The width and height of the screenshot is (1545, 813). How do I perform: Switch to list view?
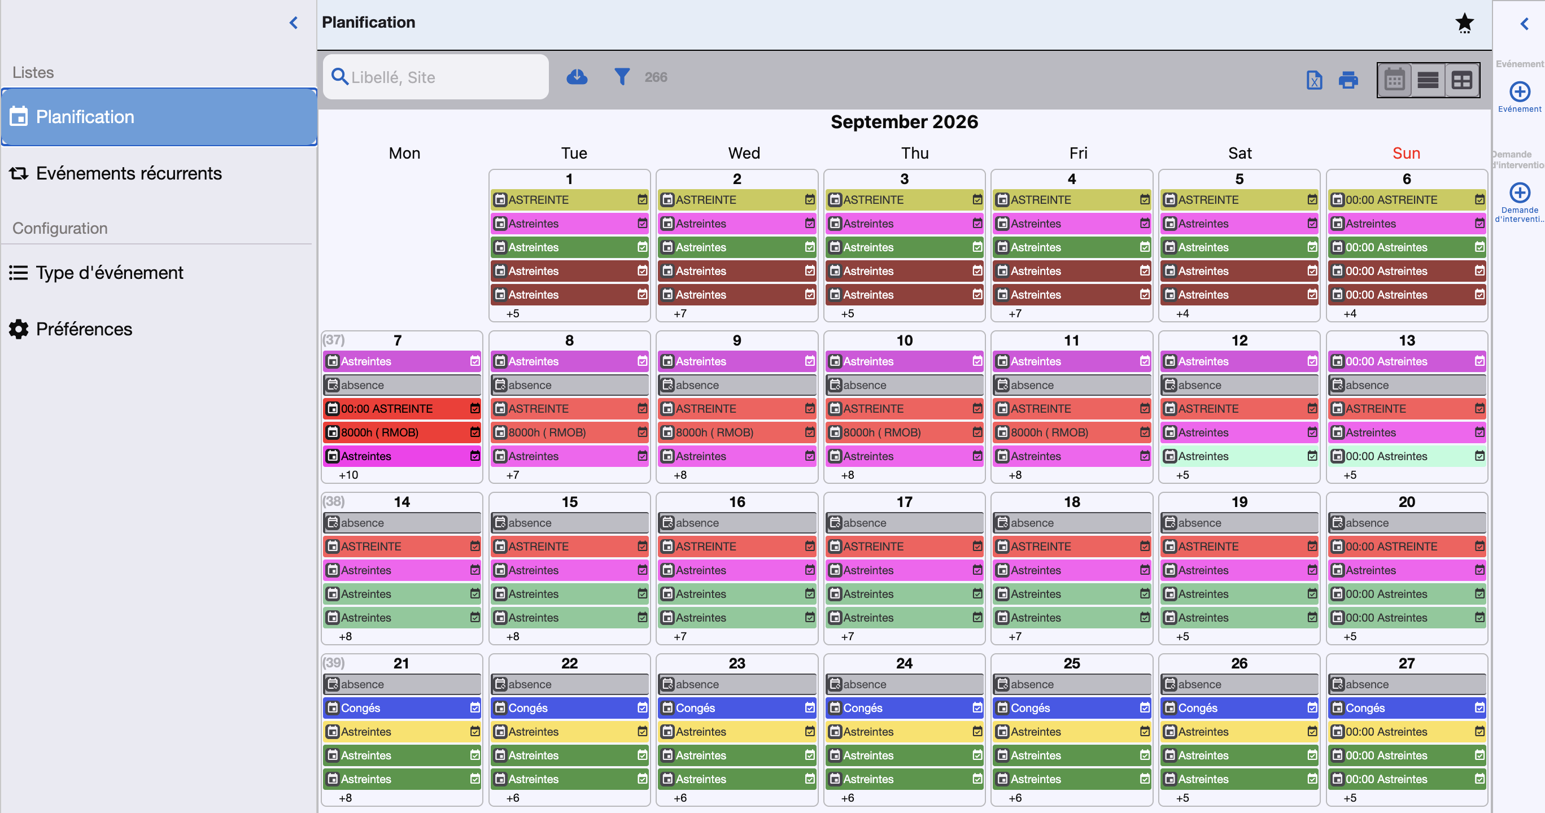click(x=1428, y=80)
